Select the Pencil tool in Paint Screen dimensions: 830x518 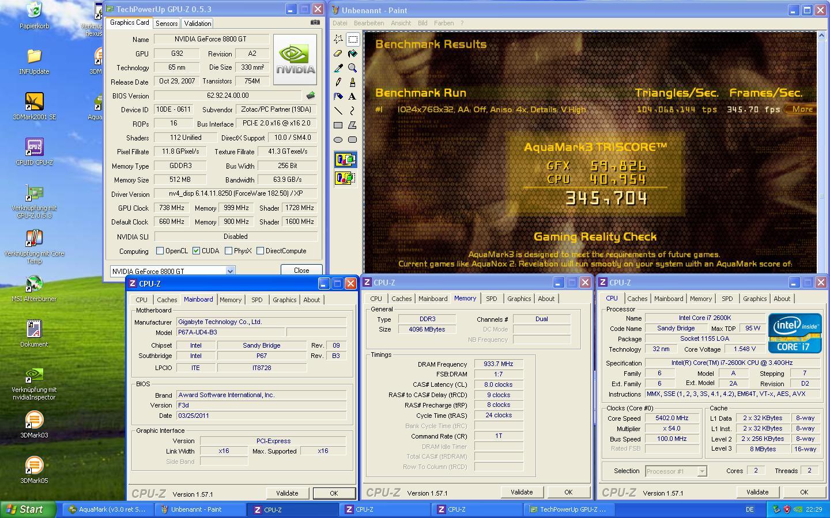tap(338, 82)
